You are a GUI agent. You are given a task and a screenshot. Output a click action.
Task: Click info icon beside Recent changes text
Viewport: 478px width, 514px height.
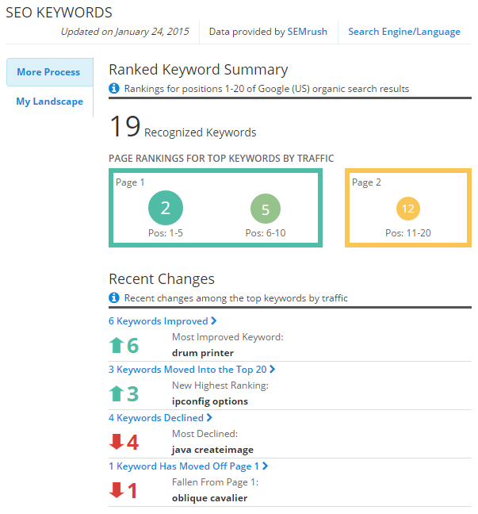click(113, 297)
